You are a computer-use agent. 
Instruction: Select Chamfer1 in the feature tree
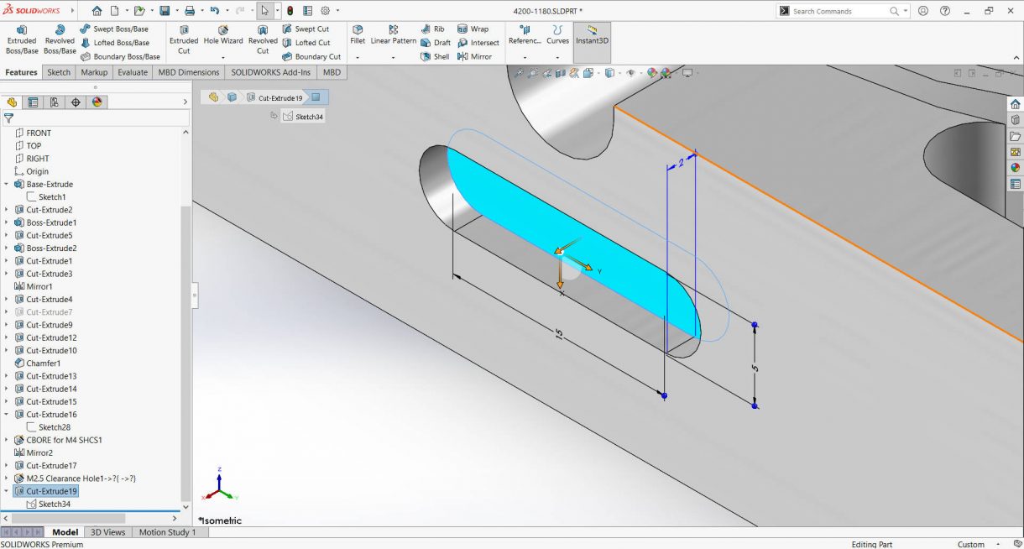point(37,363)
